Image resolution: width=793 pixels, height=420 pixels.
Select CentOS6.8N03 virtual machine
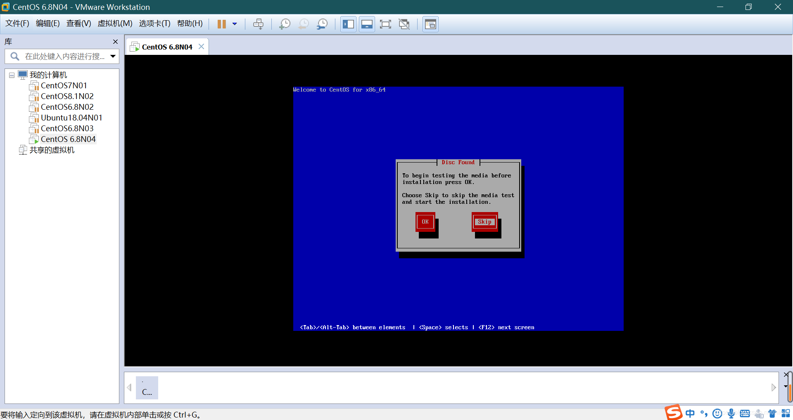pos(67,128)
